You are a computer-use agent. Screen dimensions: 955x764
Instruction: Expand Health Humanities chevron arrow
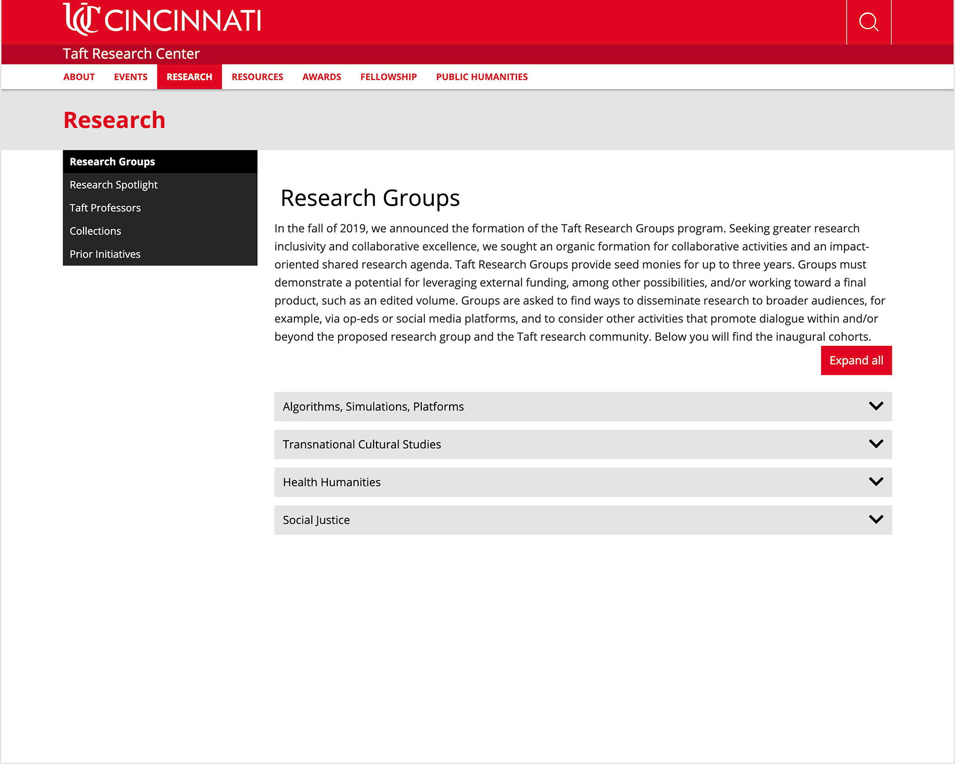coord(876,481)
